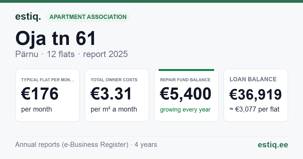Click the 'per m² a month' caption
This screenshot has height=159, width=303.
click(x=114, y=109)
